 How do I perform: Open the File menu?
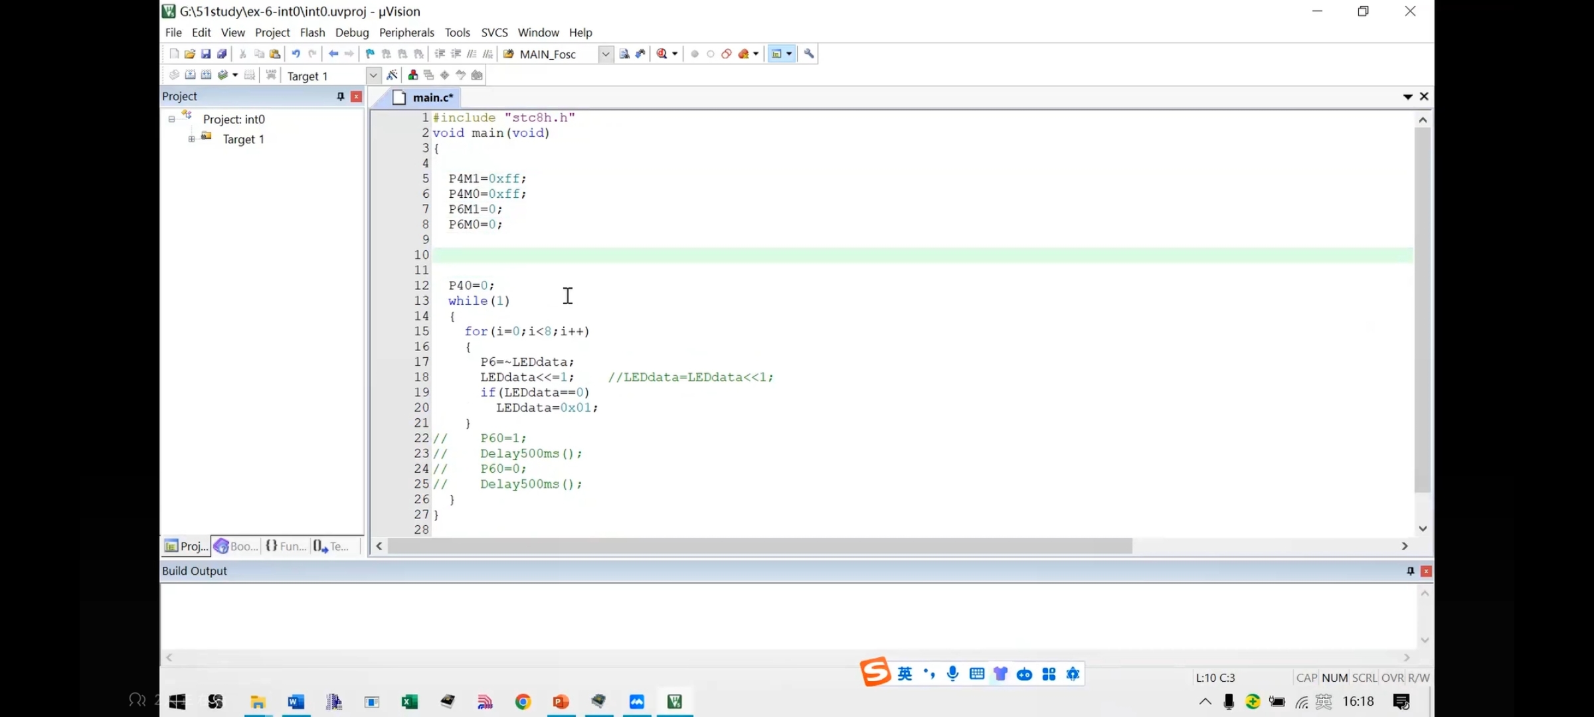(173, 33)
